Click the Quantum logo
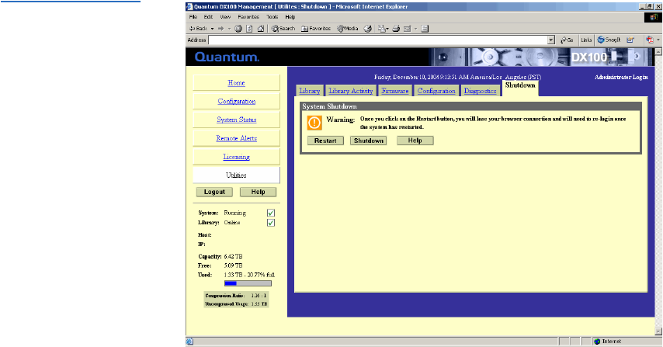The height and width of the screenshot is (347, 663). (227, 57)
